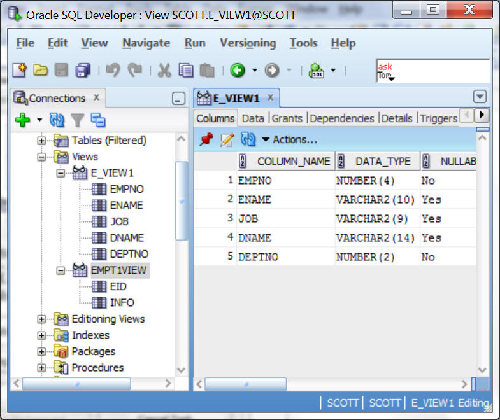Image resolution: width=500 pixels, height=420 pixels.
Task: Click the Save All icon
Action: 83,70
